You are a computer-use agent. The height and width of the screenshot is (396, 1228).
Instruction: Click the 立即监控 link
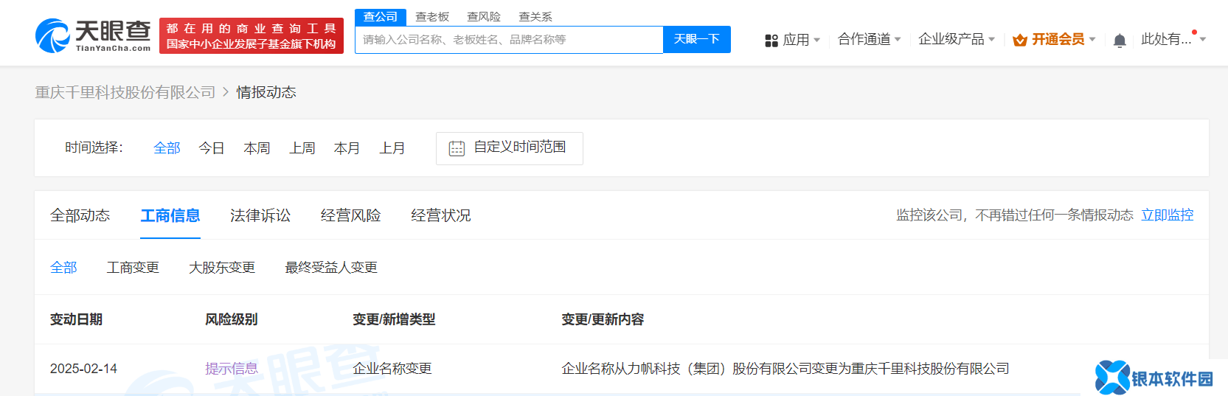pyautogui.click(x=1167, y=215)
